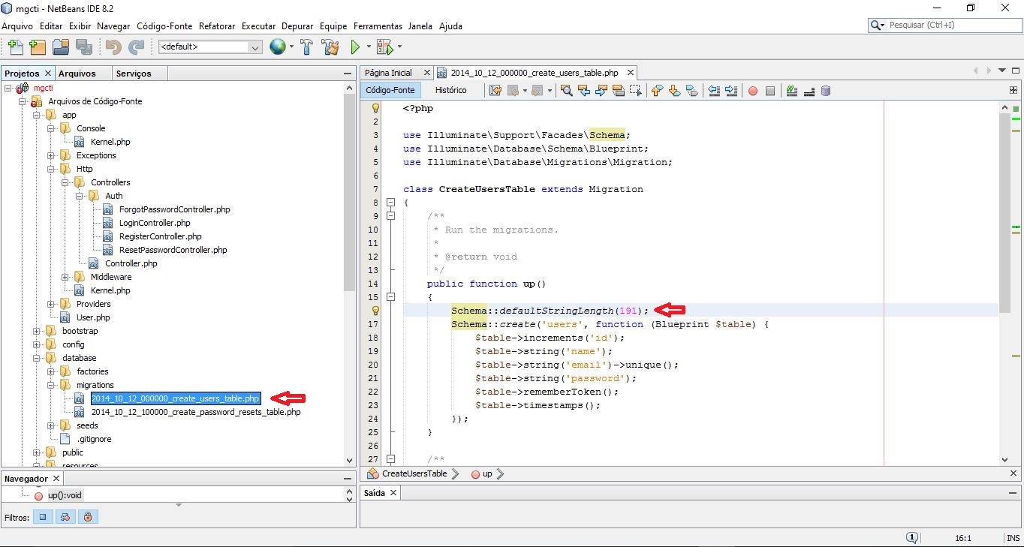Click the globe browser icon

(x=278, y=47)
